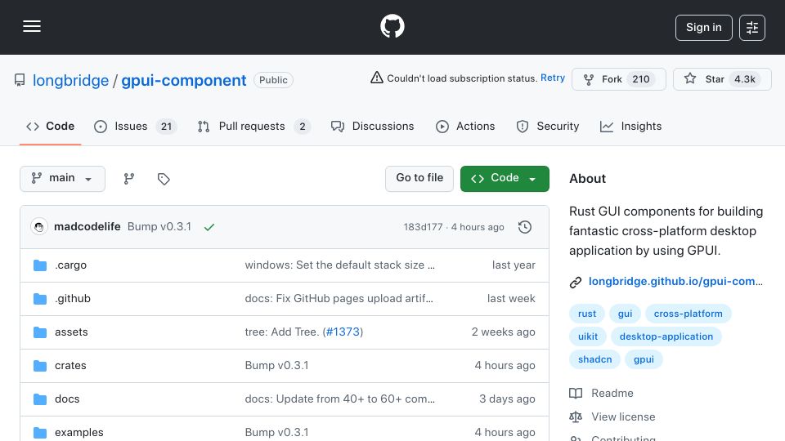The height and width of the screenshot is (441, 785).
Task: Open the .github folder
Action: (73, 299)
